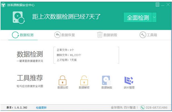172x112 pixels.
Task: Click the 数据加密 padlock icon
Action: 63,80
